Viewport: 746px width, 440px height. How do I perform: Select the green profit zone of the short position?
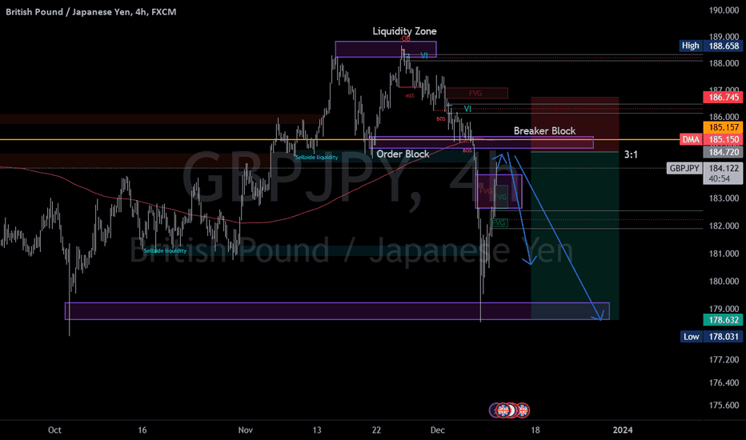click(x=575, y=236)
